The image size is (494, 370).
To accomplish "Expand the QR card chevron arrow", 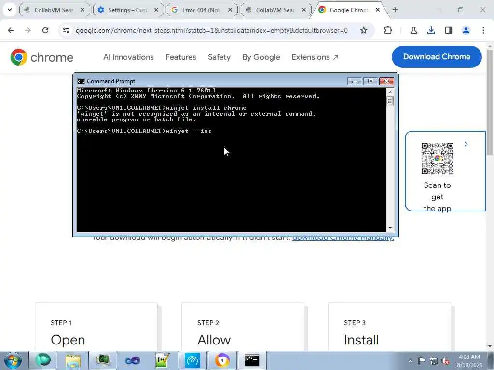I will 466,144.
